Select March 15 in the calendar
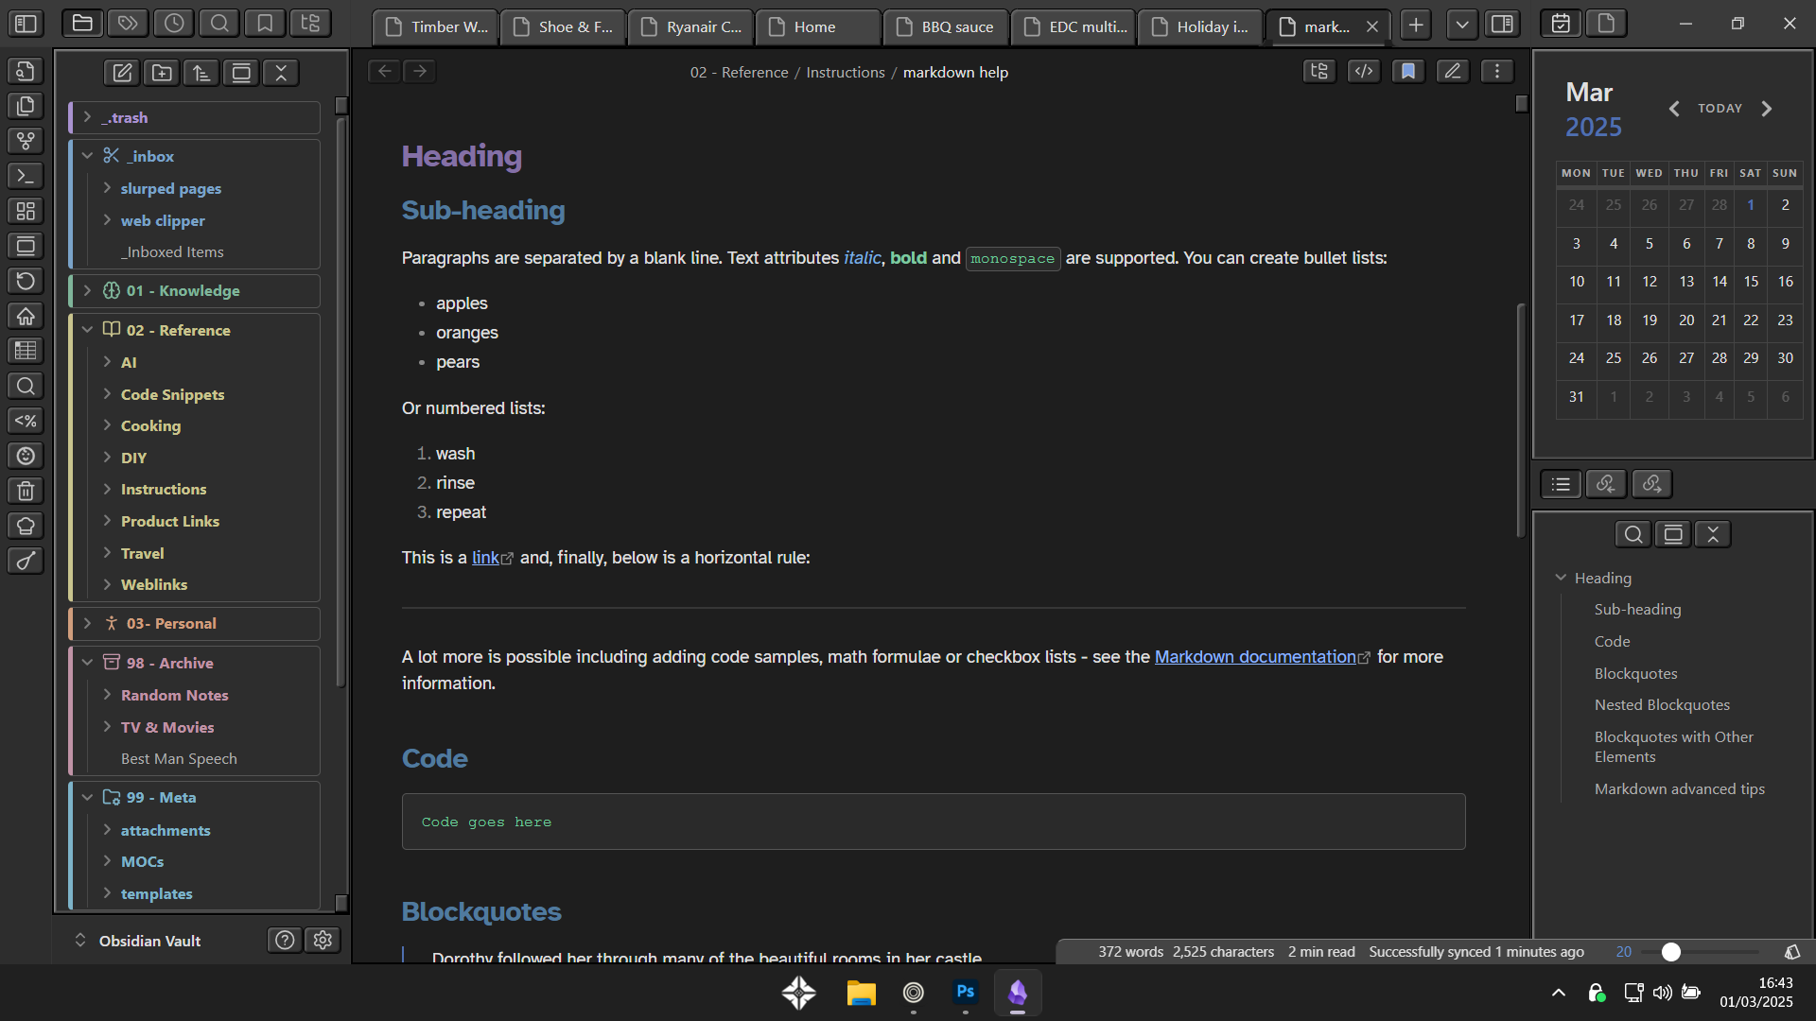The width and height of the screenshot is (1816, 1021). coord(1751,281)
